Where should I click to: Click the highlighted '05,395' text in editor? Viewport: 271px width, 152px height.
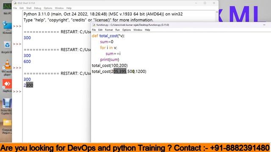(120, 71)
